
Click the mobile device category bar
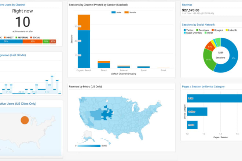(192, 125)
